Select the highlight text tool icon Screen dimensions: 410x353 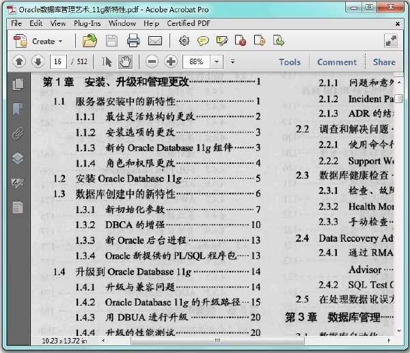222,41
